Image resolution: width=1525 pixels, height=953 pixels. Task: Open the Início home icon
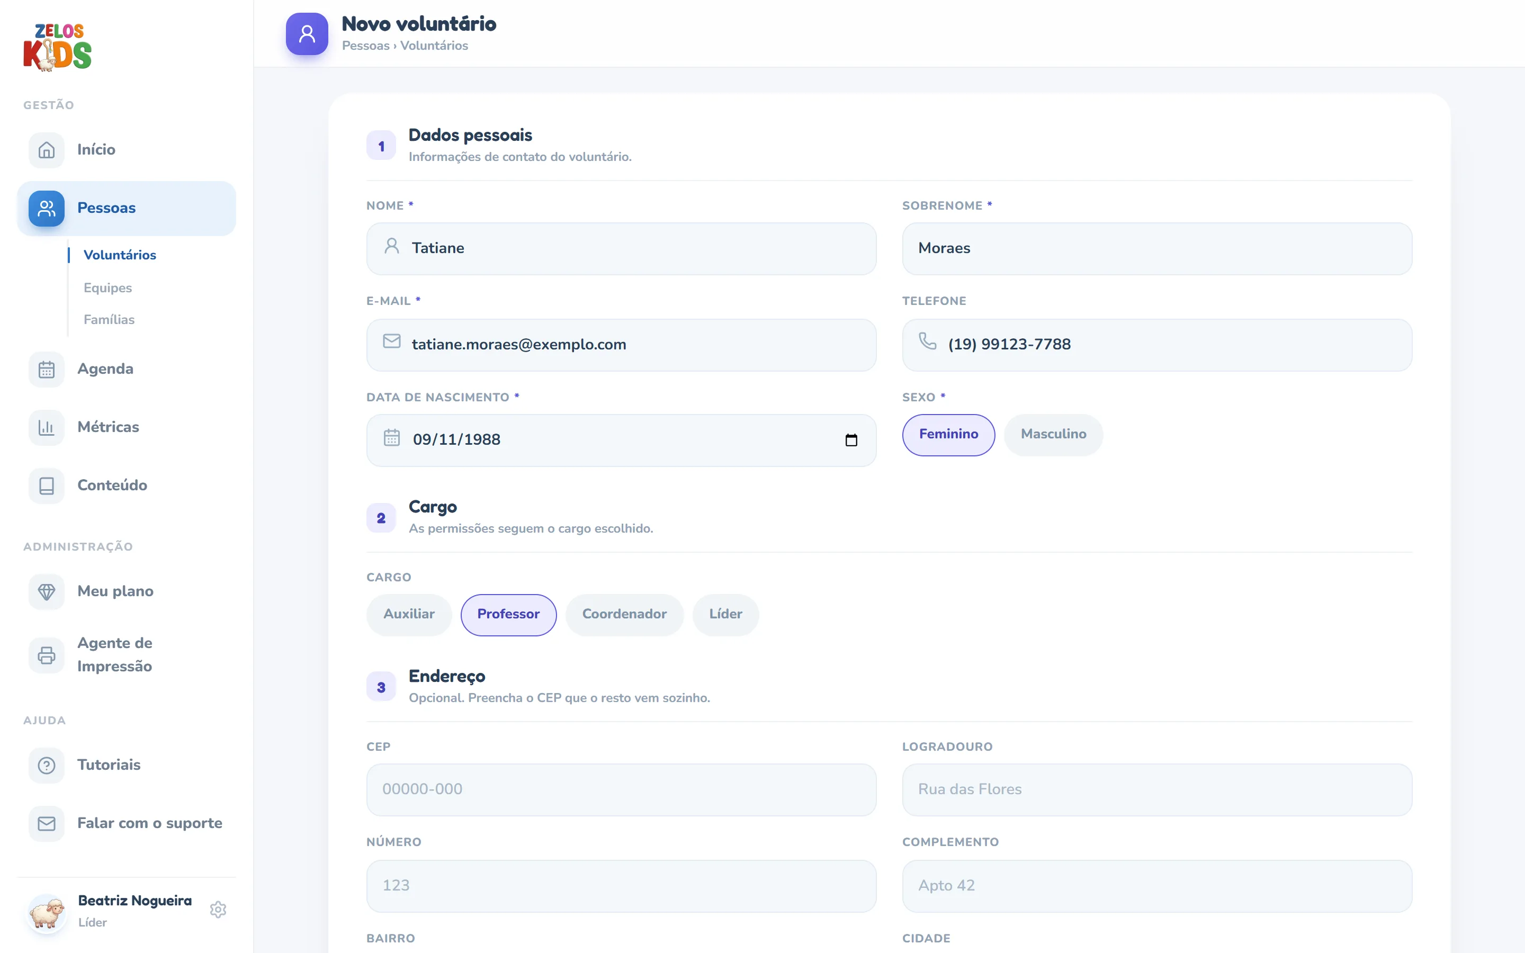[x=47, y=150]
